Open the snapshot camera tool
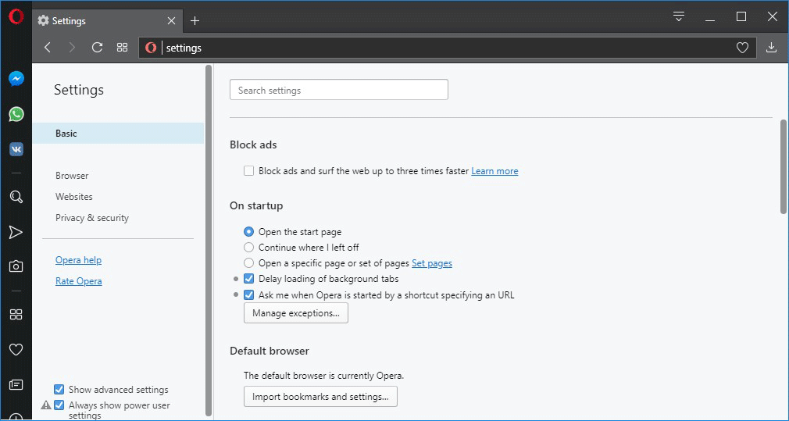This screenshot has height=421, width=789. click(x=16, y=266)
